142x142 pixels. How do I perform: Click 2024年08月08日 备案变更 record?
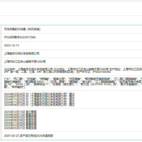[x=20, y=120]
